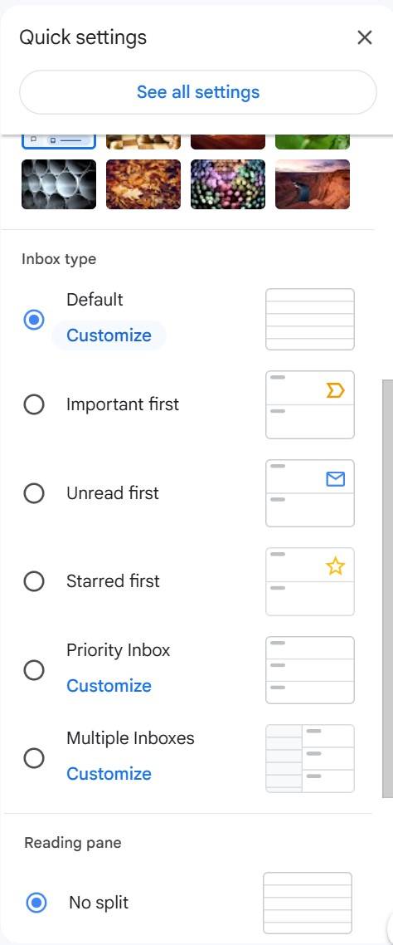Close the Quick settings panel
This screenshot has height=945, width=393.
(364, 37)
